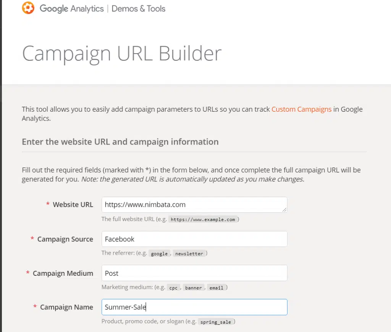The height and width of the screenshot is (332, 391).
Task: Open the Google Analytics home link
Action: pyautogui.click(x=71, y=8)
